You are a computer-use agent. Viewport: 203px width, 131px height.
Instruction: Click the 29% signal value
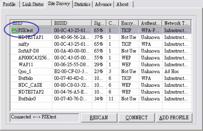click(98, 65)
